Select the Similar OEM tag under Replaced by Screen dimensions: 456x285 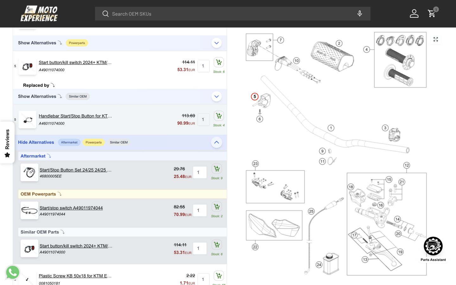[x=78, y=97]
